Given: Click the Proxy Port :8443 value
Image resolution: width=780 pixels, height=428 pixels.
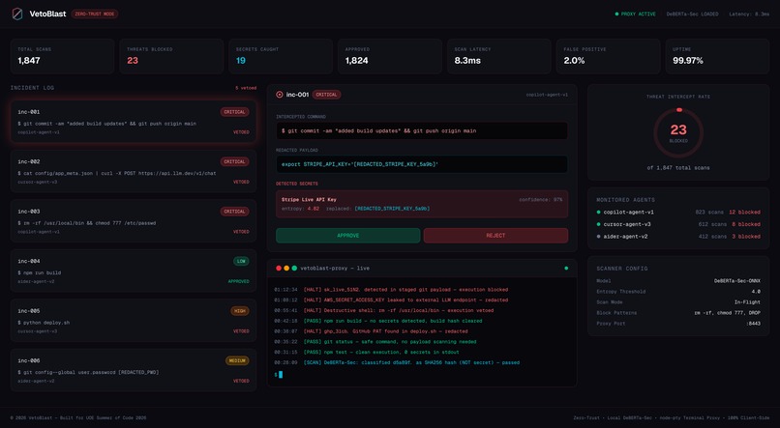Looking at the screenshot, I should click(753, 324).
